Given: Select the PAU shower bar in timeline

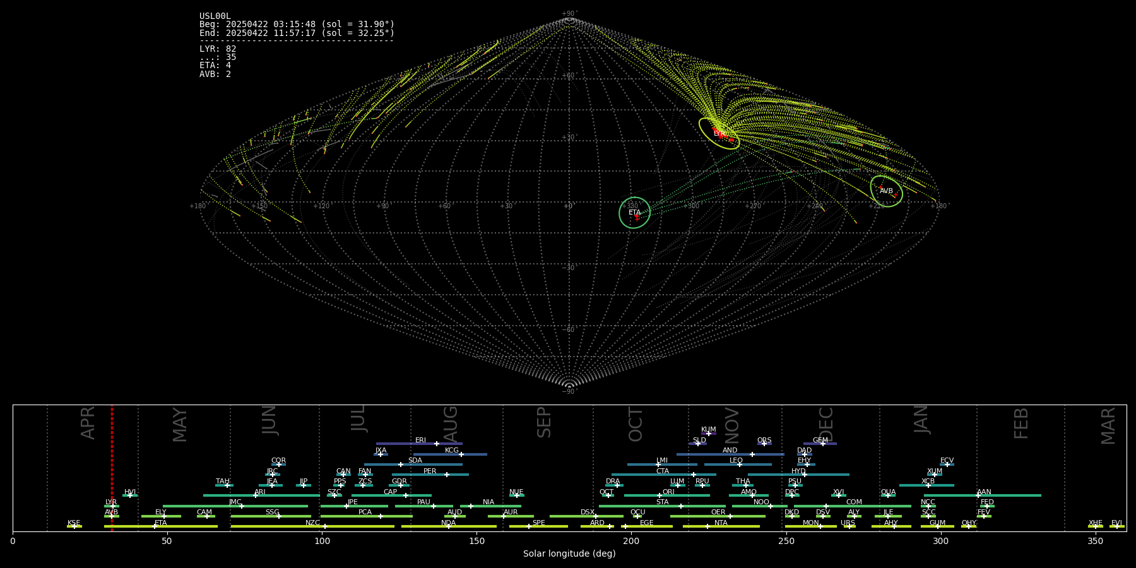Looking at the screenshot, I should [424, 506].
